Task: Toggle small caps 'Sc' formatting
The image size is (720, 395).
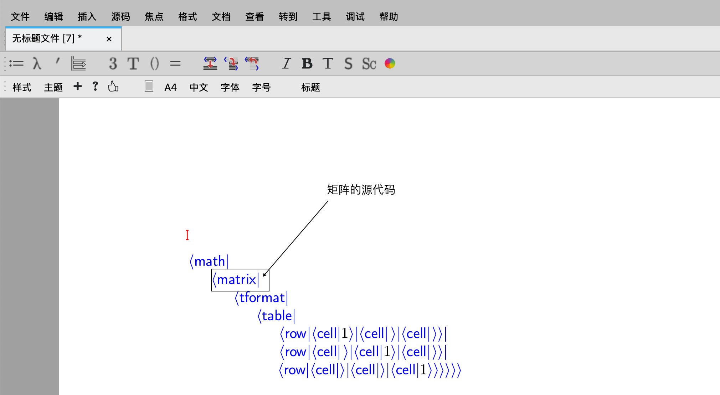Action: click(x=369, y=64)
